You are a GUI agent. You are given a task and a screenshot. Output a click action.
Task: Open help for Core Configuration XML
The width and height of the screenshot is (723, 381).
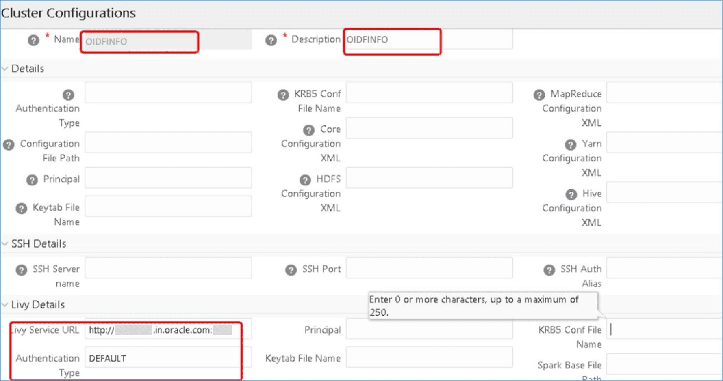[x=308, y=130]
